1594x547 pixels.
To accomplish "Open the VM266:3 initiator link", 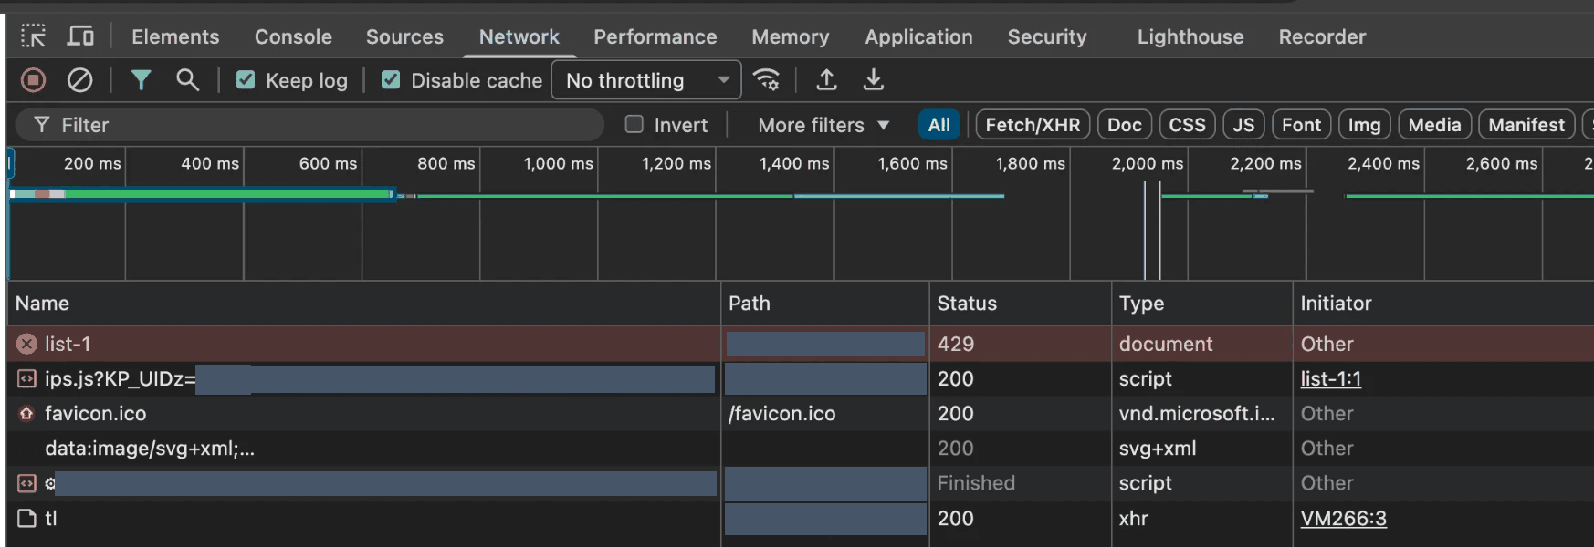I will (x=1343, y=518).
